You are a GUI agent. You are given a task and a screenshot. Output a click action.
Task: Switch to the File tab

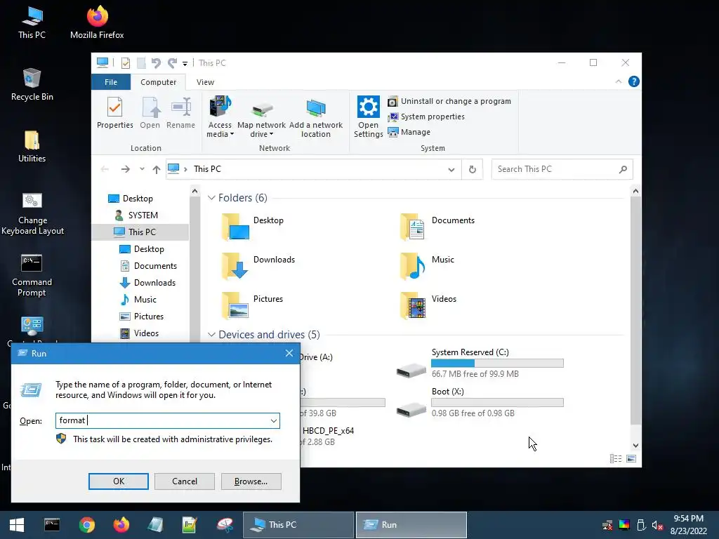(x=111, y=82)
